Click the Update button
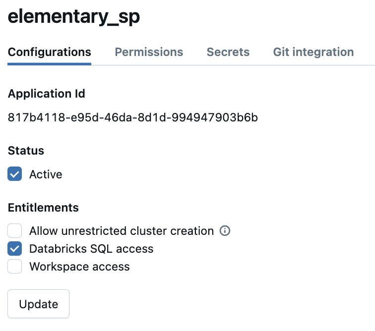 pyautogui.click(x=39, y=304)
